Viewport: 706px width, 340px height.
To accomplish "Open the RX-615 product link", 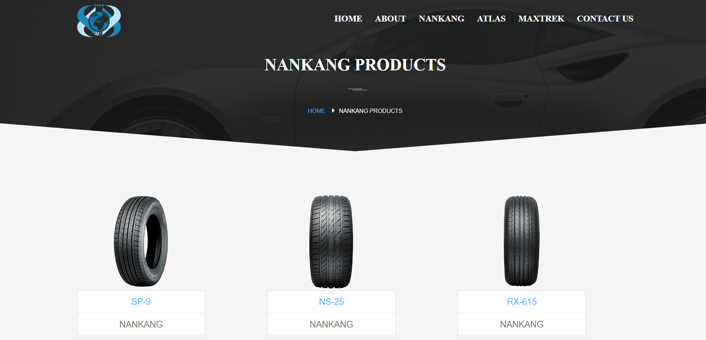I will click(522, 302).
